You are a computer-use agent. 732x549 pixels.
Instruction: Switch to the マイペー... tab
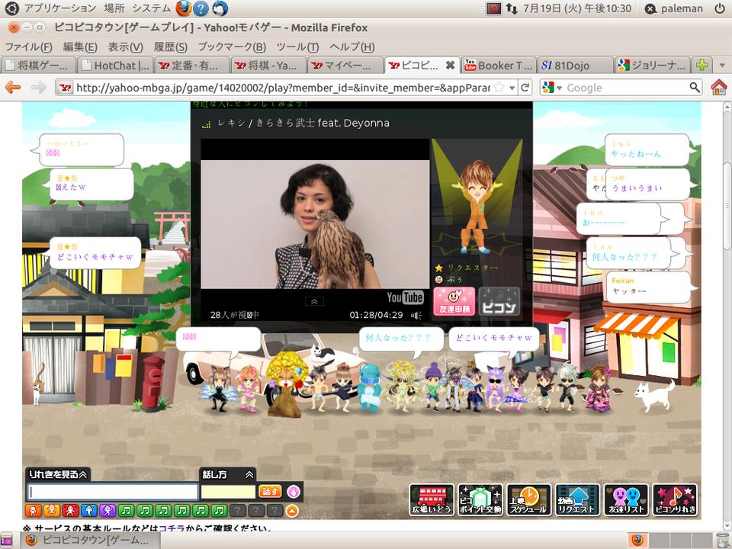345,66
